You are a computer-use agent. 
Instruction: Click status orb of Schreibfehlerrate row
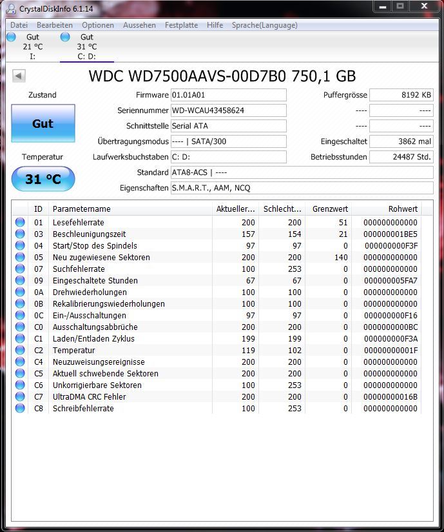[20, 408]
